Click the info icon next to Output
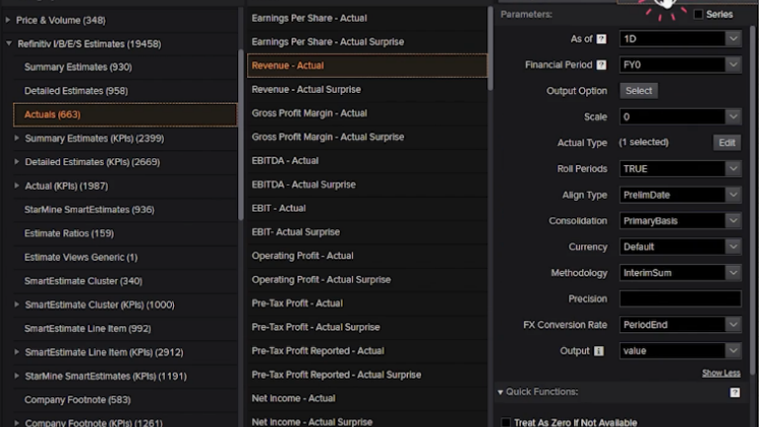The image size is (759, 427). [599, 351]
